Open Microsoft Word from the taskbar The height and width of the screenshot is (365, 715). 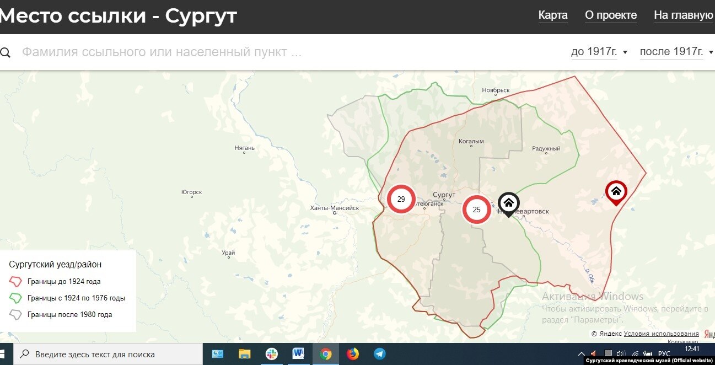(299, 354)
